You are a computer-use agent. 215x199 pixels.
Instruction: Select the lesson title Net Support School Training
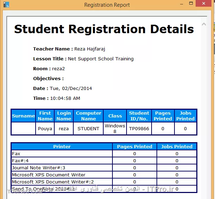[x=101, y=59]
